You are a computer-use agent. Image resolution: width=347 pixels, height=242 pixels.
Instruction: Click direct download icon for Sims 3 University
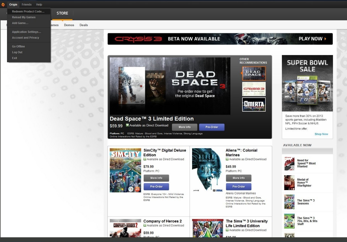click(227, 230)
